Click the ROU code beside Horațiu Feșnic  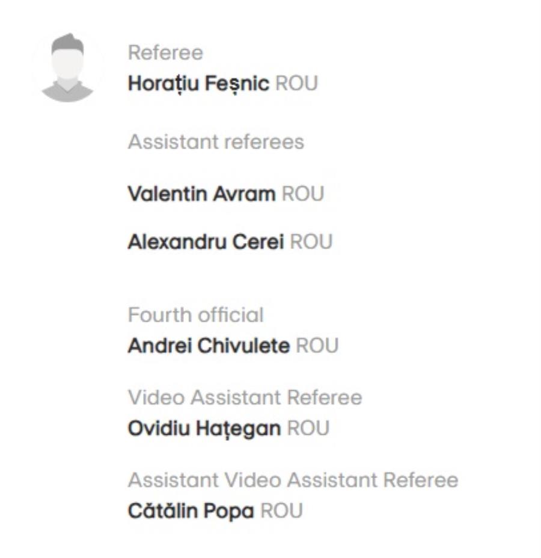pyautogui.click(x=296, y=84)
